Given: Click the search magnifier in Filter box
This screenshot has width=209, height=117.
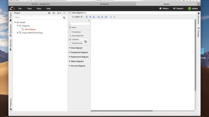Looking at the screenshot, I should [x=64, y=18].
